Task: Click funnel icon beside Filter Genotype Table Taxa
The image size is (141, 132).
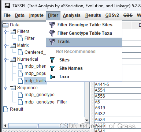Action: 52,33
